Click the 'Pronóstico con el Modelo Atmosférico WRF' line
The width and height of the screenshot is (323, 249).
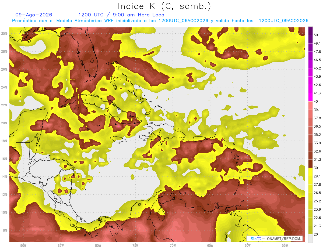pos(160,21)
